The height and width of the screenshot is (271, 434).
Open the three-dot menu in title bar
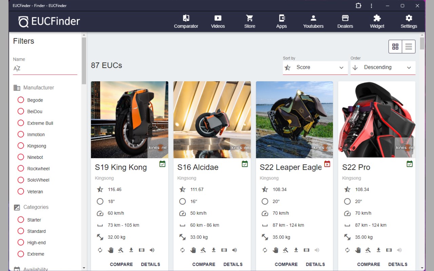[x=372, y=6]
